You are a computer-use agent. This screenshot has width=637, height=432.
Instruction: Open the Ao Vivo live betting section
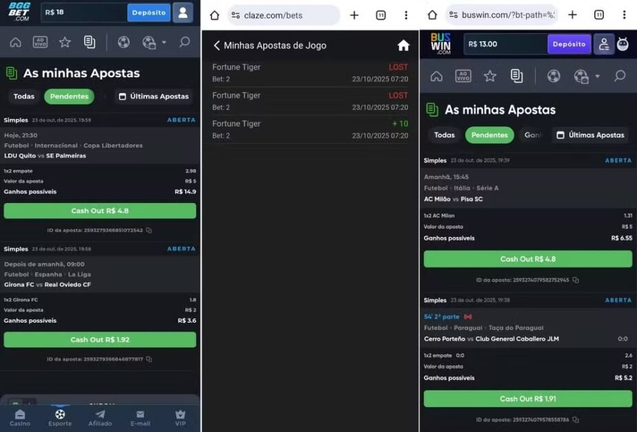pos(40,41)
